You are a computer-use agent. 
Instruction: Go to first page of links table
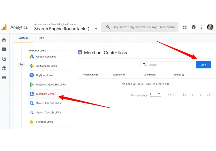[185, 95]
